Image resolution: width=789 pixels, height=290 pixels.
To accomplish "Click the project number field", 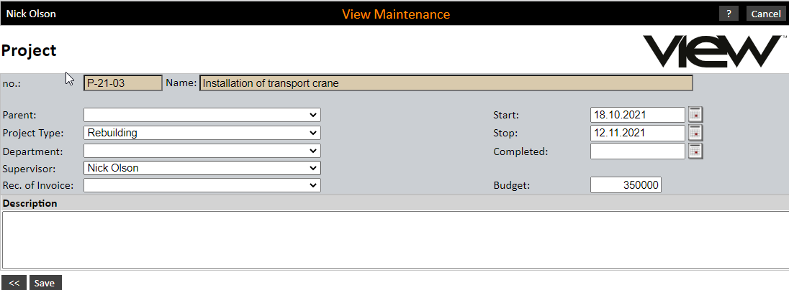I will click(123, 83).
